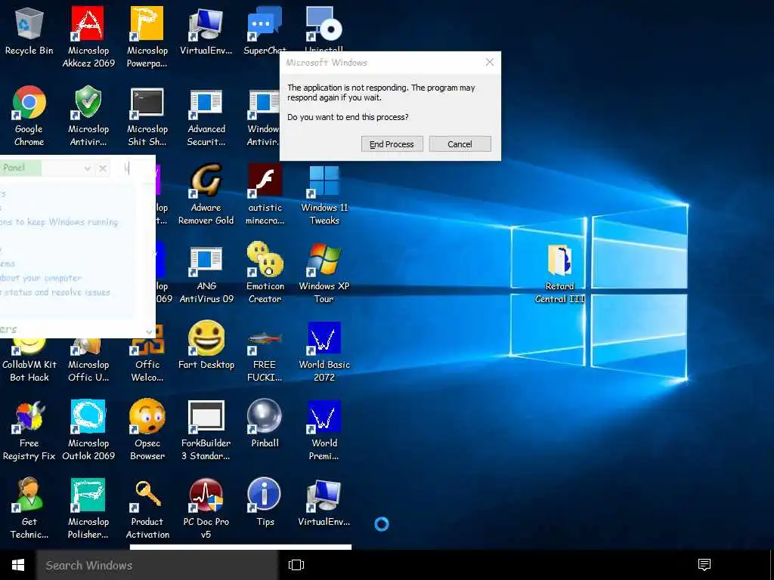Close the Microsoft Windows dialog with its X
The width and height of the screenshot is (774, 580).
click(x=489, y=62)
